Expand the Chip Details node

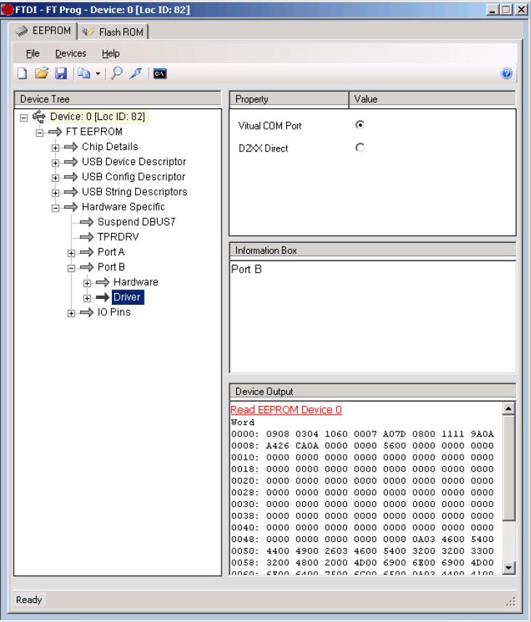[55, 148]
